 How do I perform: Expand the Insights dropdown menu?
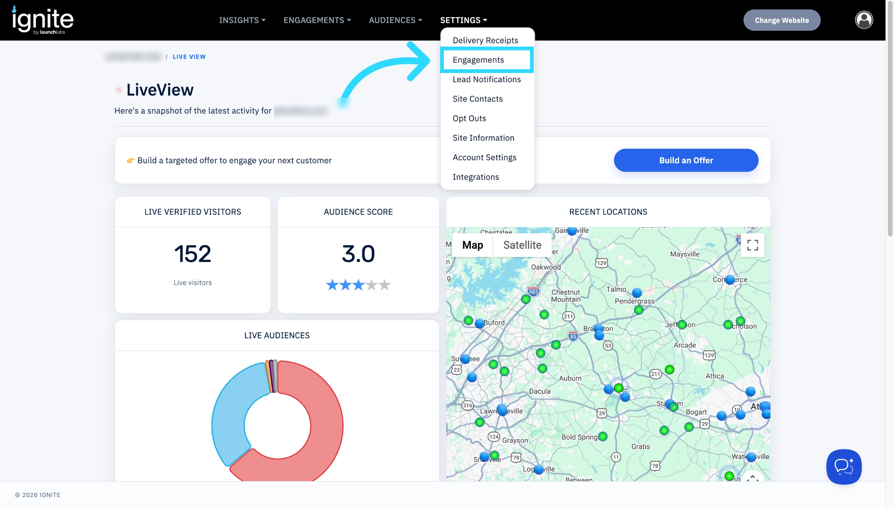pos(242,20)
